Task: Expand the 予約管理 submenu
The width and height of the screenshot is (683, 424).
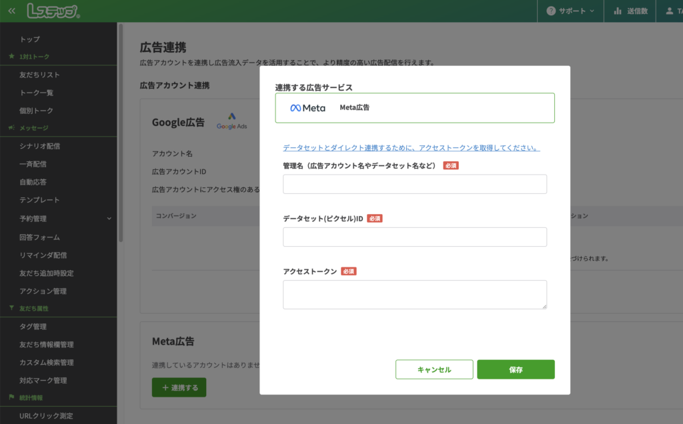Action: click(109, 219)
